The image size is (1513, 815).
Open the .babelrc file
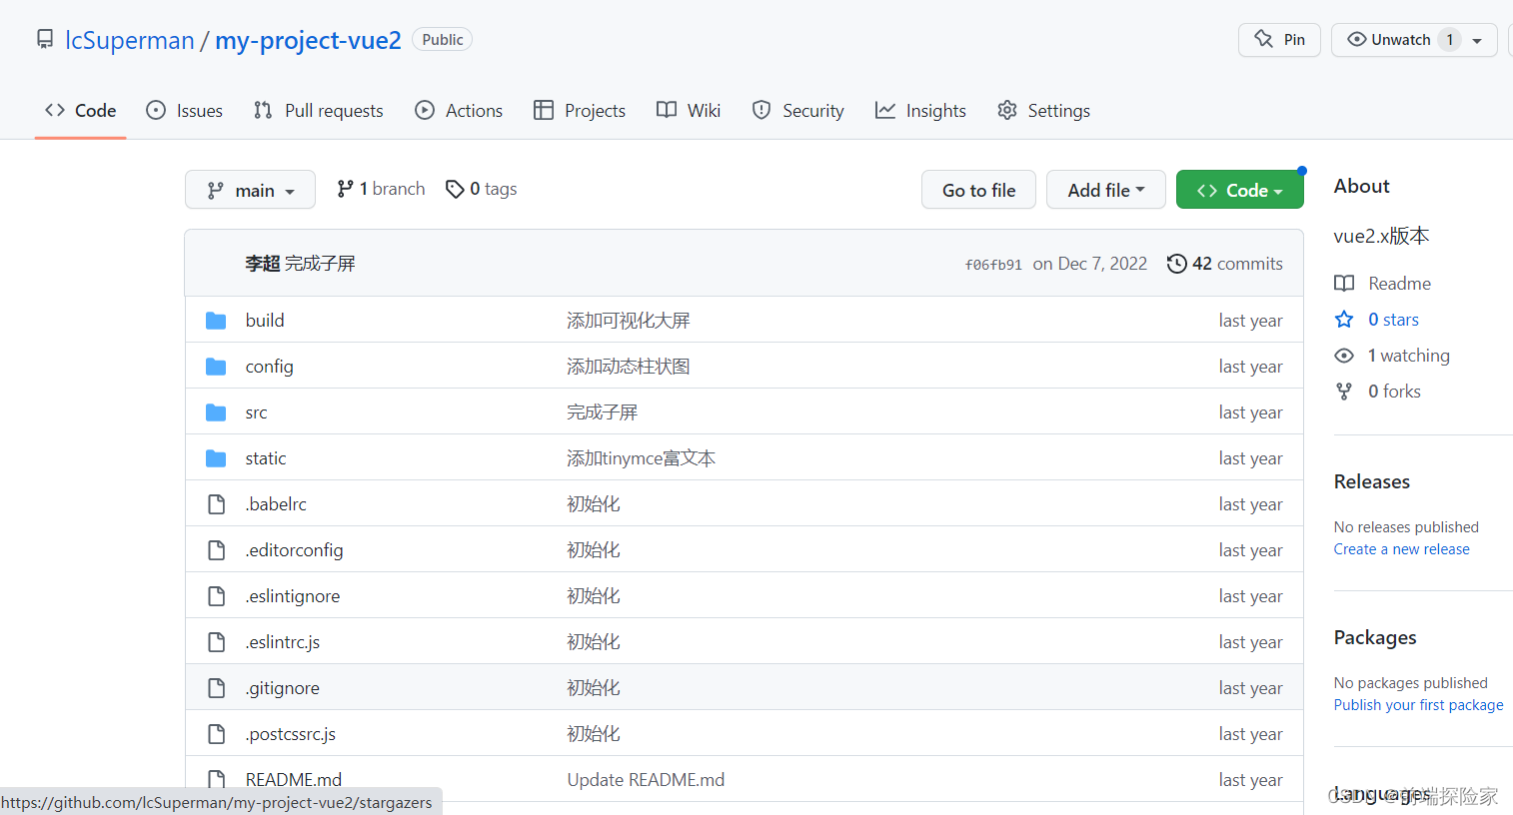[x=276, y=504]
